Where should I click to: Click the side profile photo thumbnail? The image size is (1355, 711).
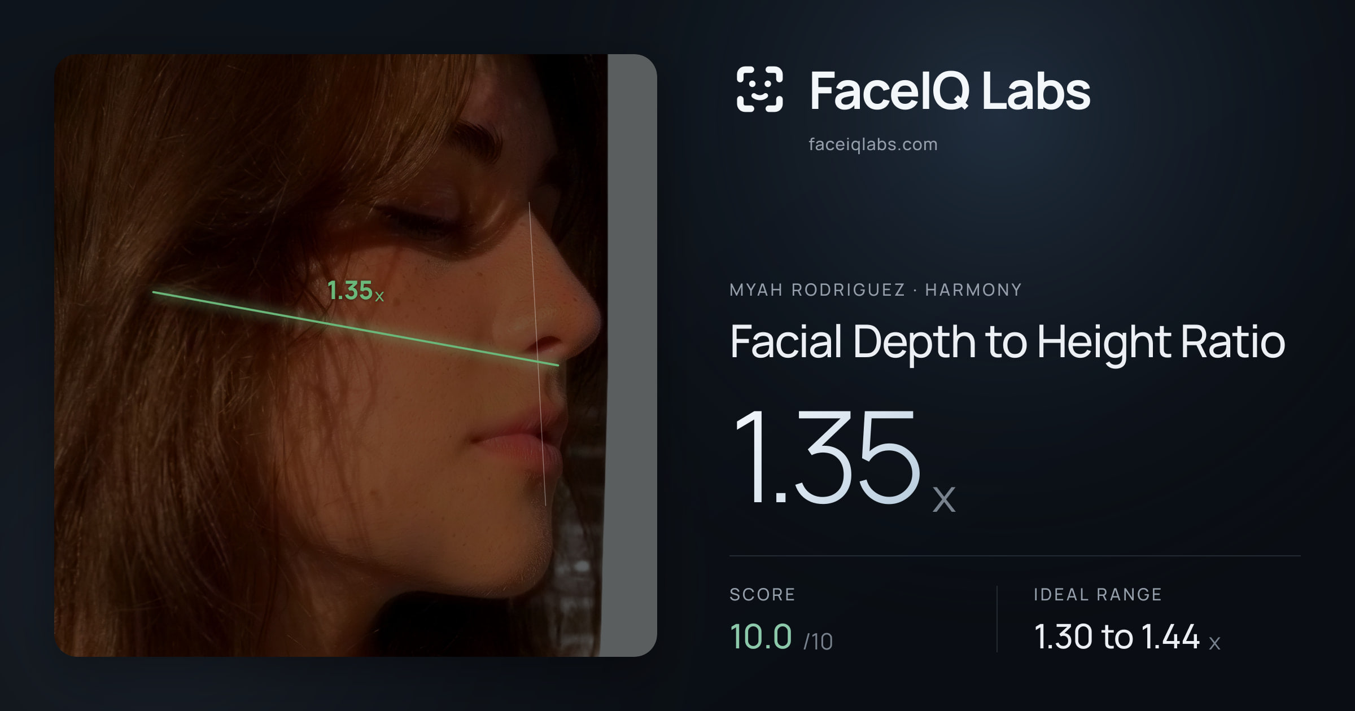pos(356,355)
